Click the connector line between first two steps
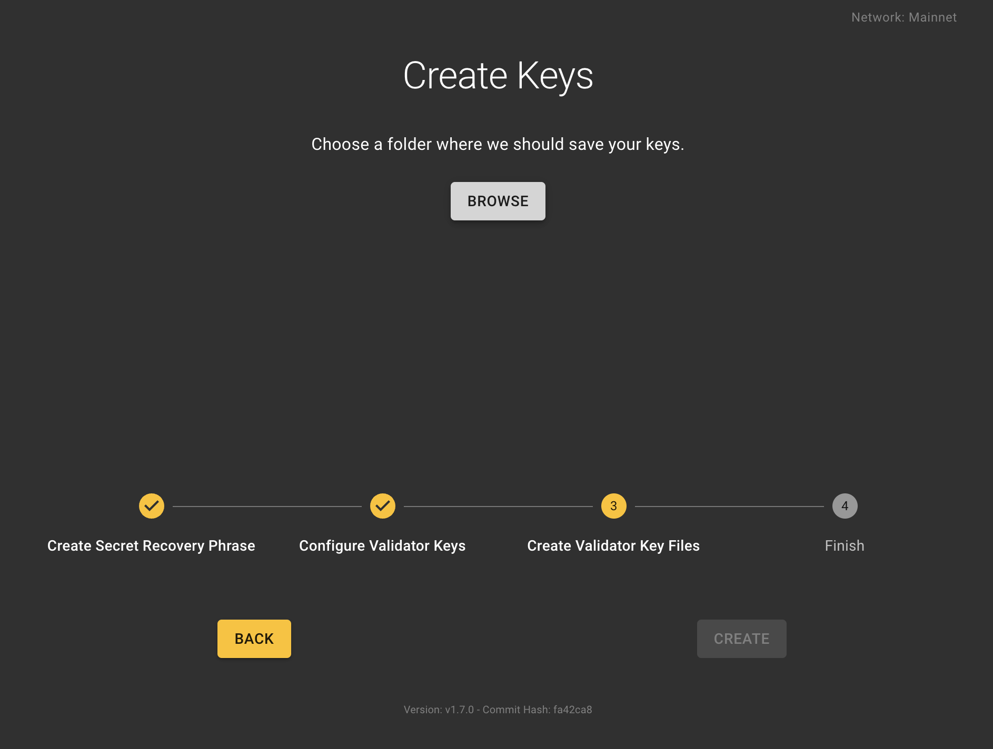The image size is (993, 749). 267,507
